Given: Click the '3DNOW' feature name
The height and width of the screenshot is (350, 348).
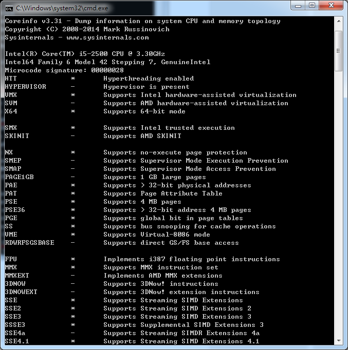Looking at the screenshot, I should click(x=15, y=284).
